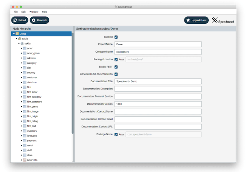246x172 pixels.
Task: Click the country table icon
Action: coord(25,73)
